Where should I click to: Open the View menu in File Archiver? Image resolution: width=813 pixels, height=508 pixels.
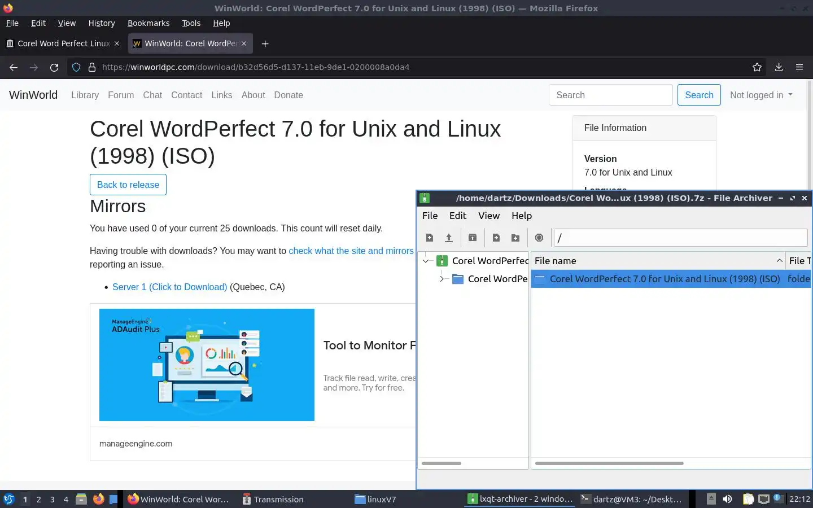tap(488, 216)
